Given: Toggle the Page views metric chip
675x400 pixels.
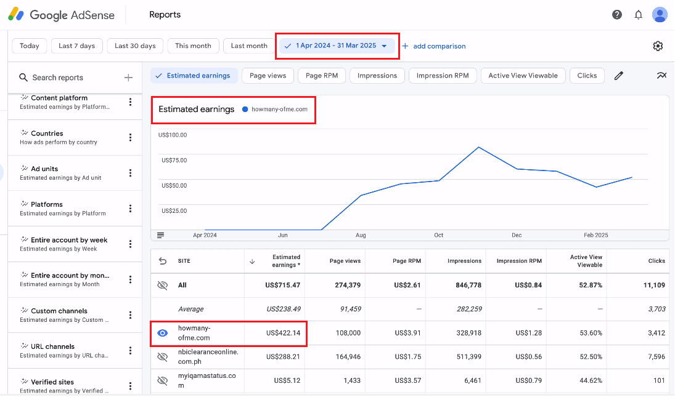Looking at the screenshot, I should coord(268,76).
